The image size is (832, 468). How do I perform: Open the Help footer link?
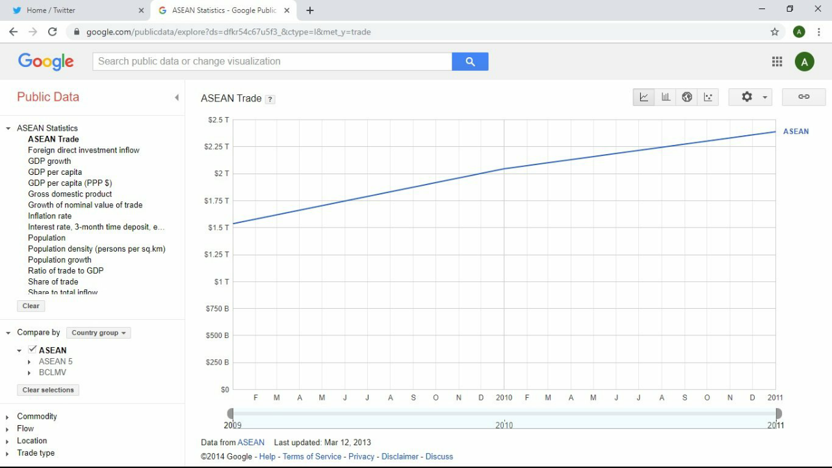(267, 457)
